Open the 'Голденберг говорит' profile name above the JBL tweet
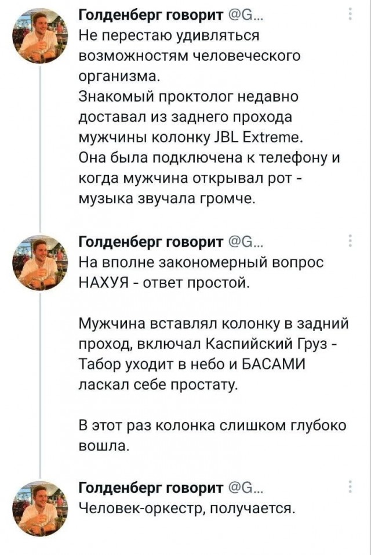371x555 pixels. [x=151, y=14]
